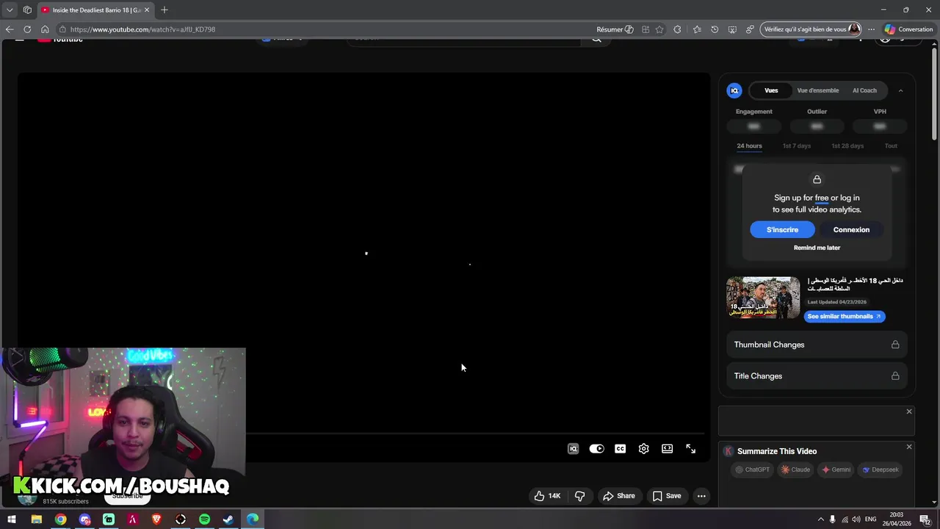Viewport: 940px width, 529px height.
Task: Select the Vues tab in vidIQ panel
Action: point(771,90)
